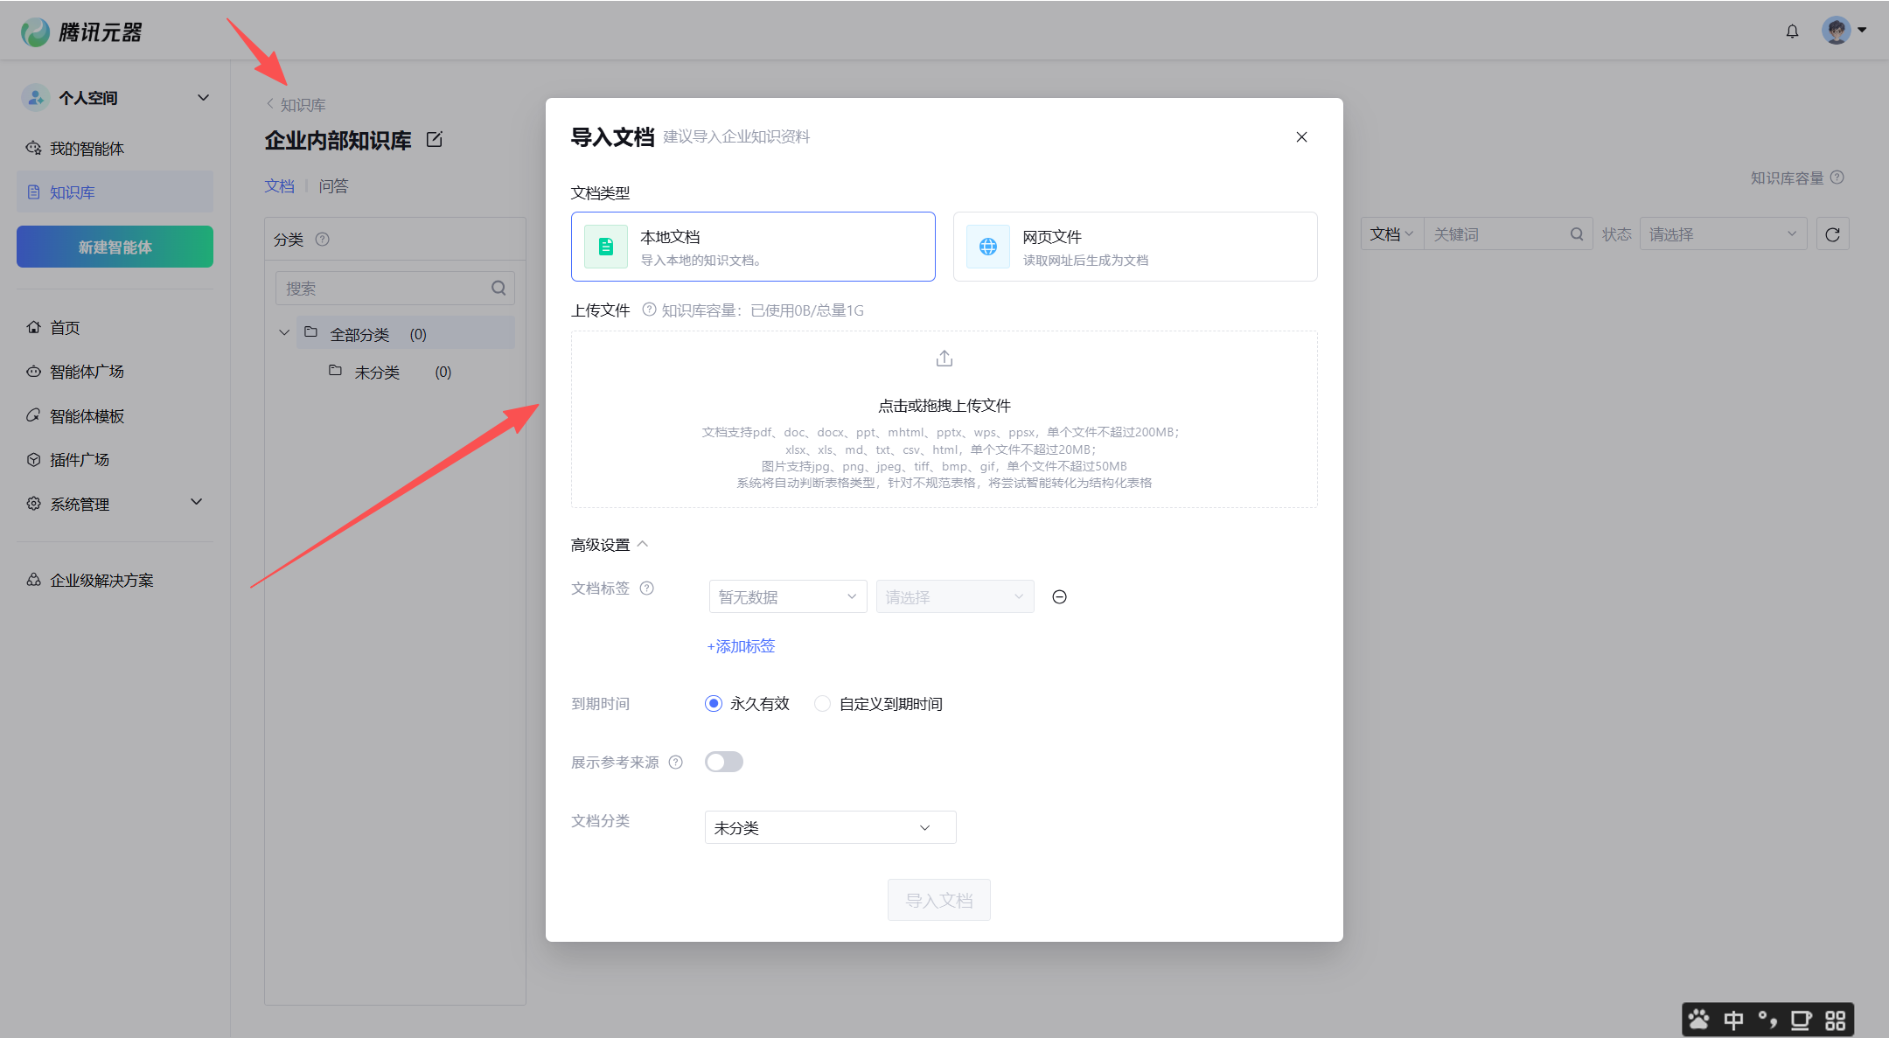Click help icon next to 展示参考来源
This screenshot has width=1889, height=1038.
click(676, 763)
